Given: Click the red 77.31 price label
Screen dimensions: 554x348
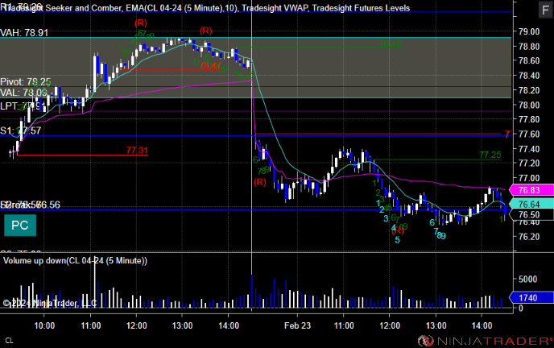Looking at the screenshot, I should (137, 151).
